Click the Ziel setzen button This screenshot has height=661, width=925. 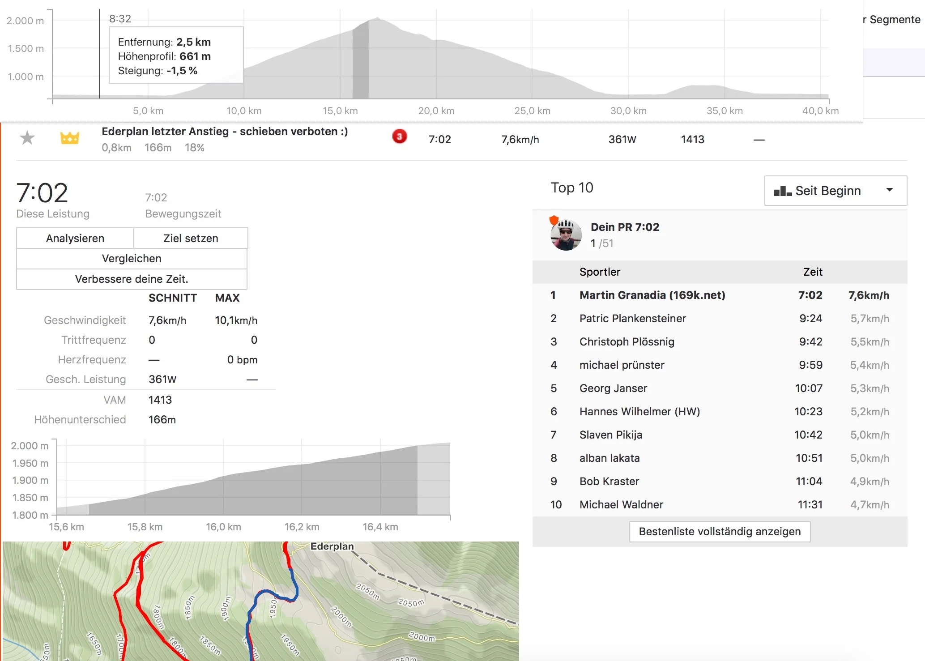tap(191, 238)
